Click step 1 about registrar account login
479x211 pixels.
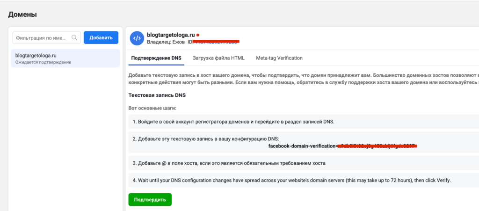[x=233, y=122]
